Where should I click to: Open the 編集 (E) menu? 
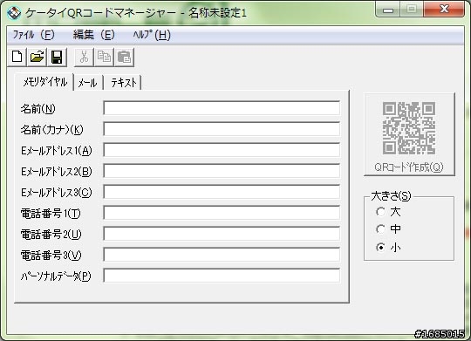coord(94,35)
